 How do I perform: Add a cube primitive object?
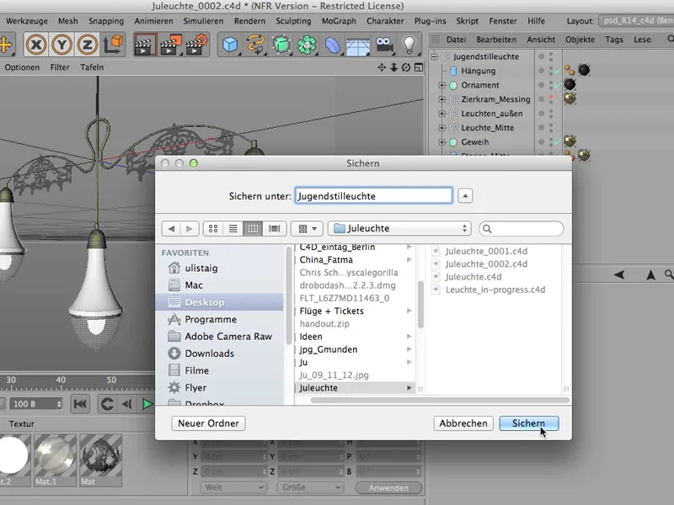(x=230, y=45)
